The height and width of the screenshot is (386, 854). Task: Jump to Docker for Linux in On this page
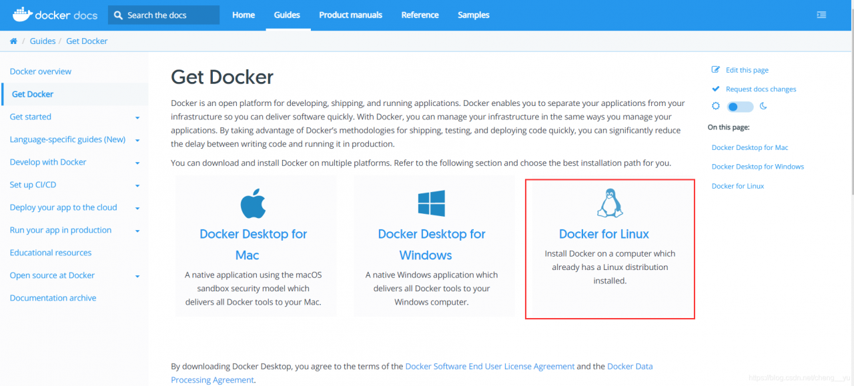(738, 186)
